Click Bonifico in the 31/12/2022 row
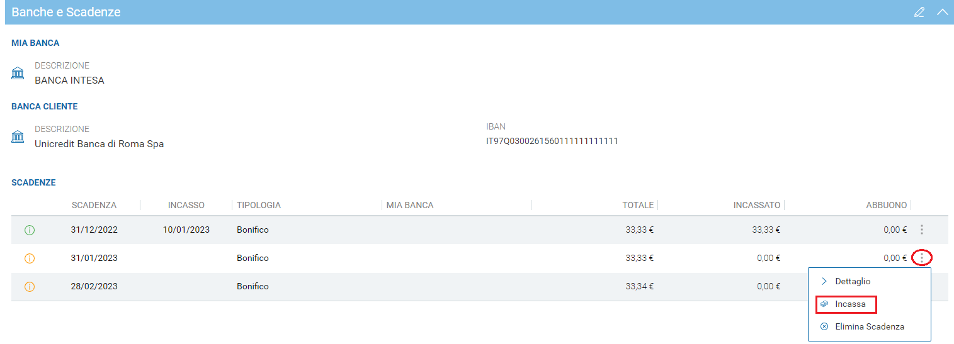The width and height of the screenshot is (954, 344). click(253, 230)
